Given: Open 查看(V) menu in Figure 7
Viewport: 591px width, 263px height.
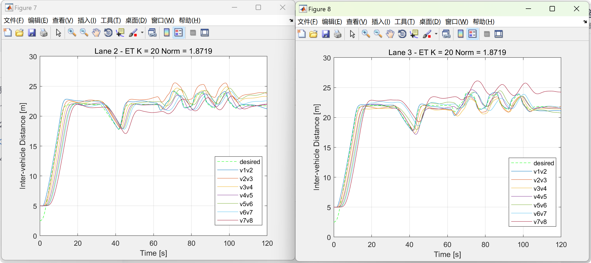Looking at the screenshot, I should tap(63, 20).
